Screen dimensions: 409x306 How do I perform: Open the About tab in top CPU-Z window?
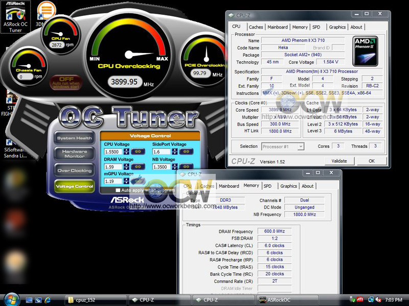(x=356, y=27)
